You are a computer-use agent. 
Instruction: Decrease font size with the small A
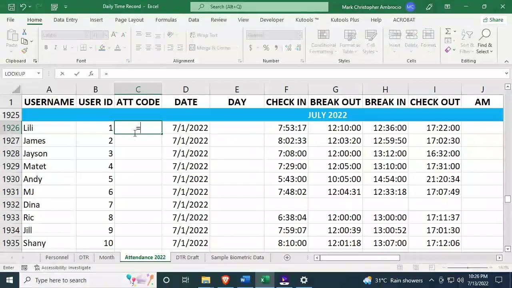coord(122,35)
